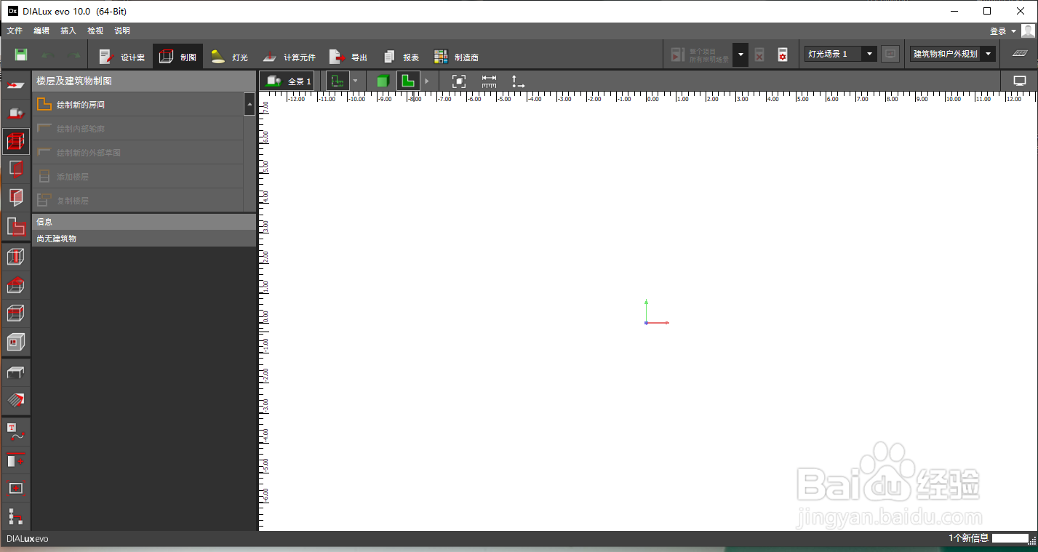
Task: Click the user avatar icon
Action: coord(1028,31)
